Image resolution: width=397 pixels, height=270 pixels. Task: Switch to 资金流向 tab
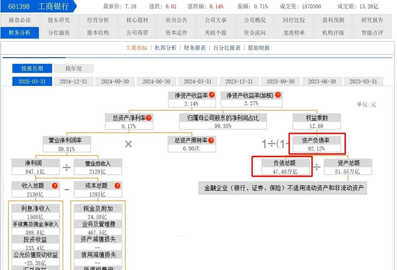pyautogui.click(x=255, y=33)
